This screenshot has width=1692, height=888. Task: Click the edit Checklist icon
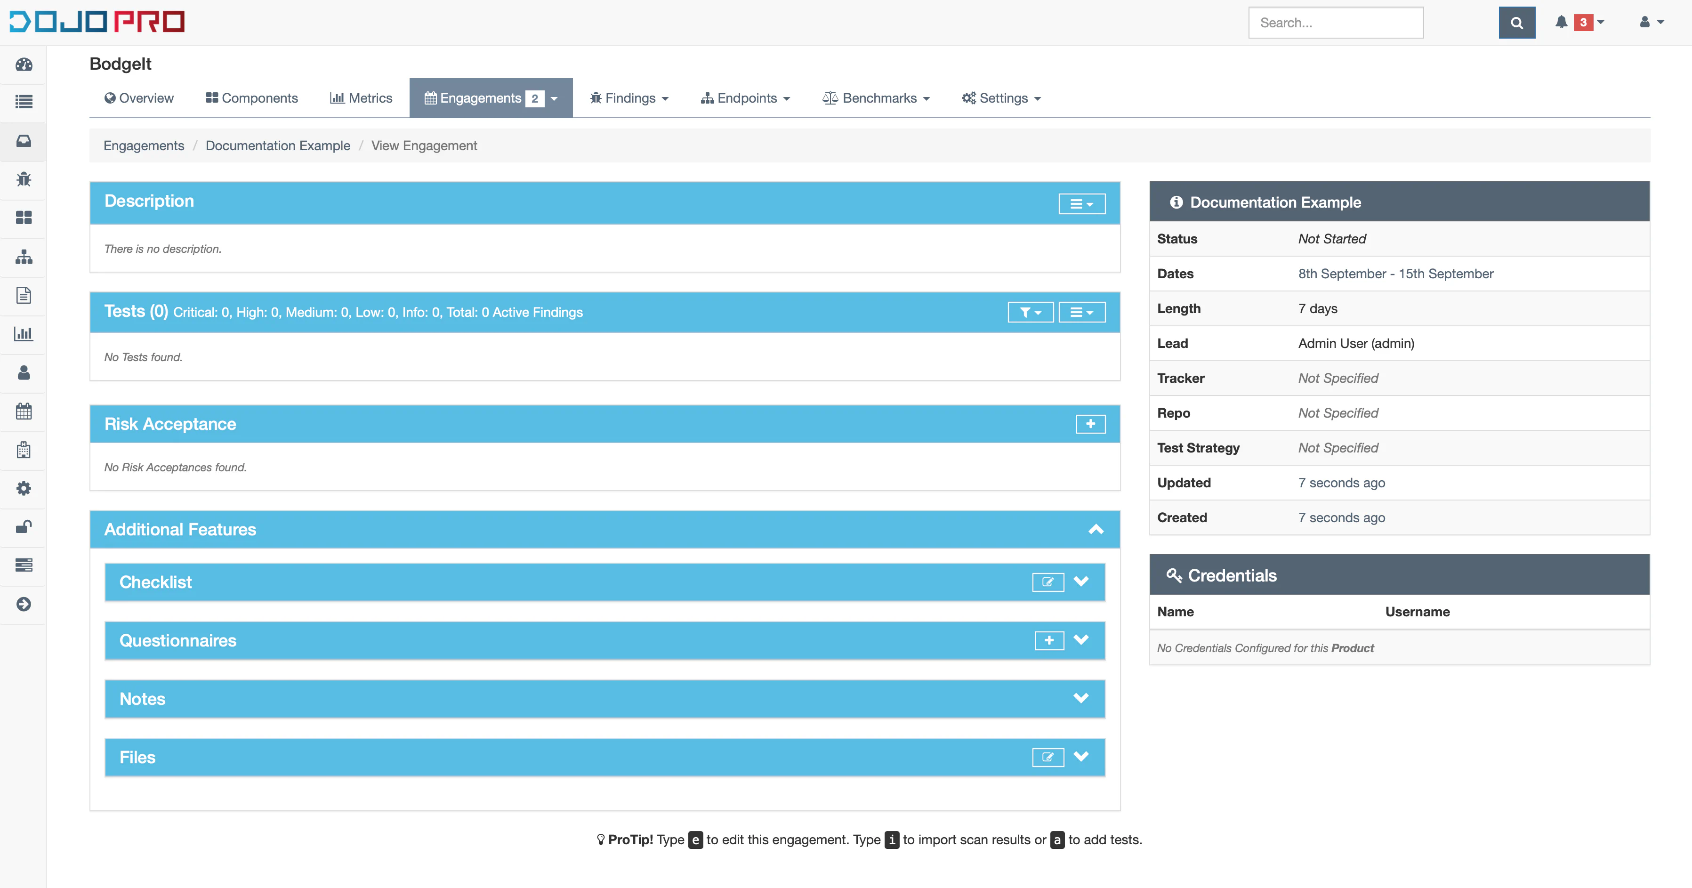[x=1047, y=582]
